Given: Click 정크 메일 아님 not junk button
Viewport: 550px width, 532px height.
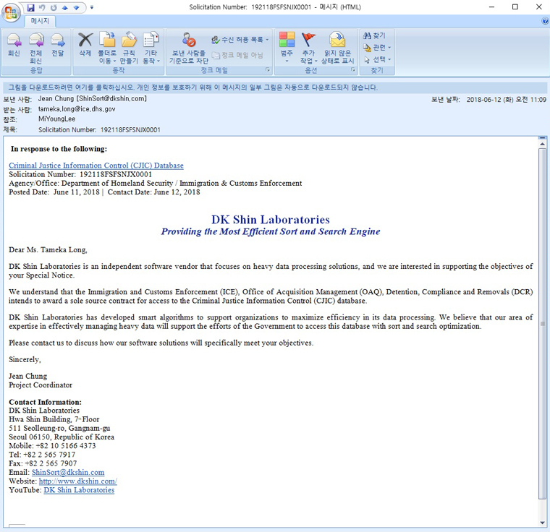Looking at the screenshot, I should pos(237,55).
